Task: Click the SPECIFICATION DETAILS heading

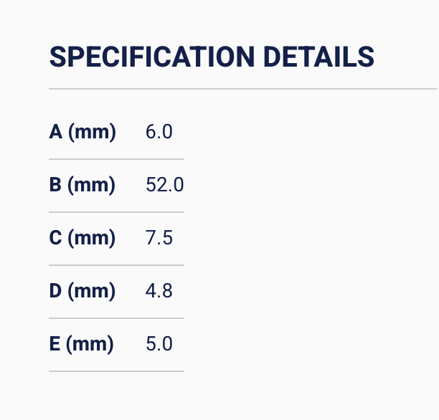Action: click(212, 57)
